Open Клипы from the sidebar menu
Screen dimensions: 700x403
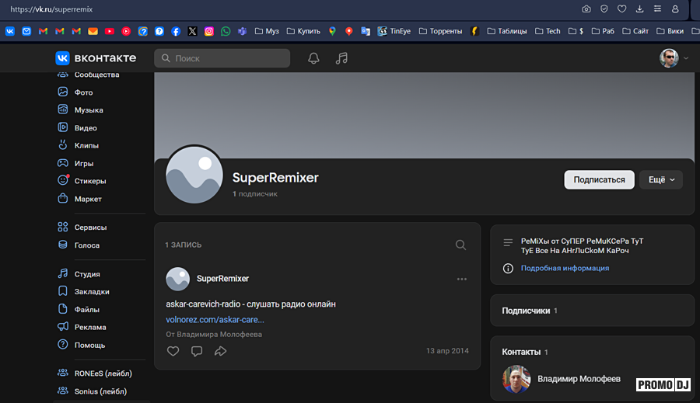pyautogui.click(x=86, y=146)
